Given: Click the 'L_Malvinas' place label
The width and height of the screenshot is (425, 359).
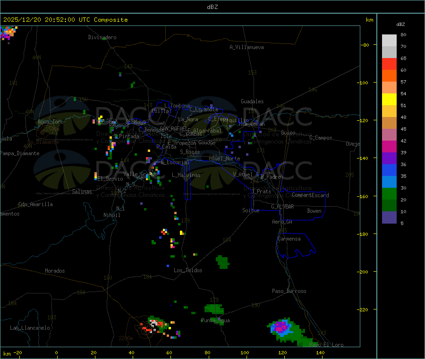Looking at the screenshot, I should tap(186, 175).
